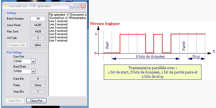The height and width of the screenshot is (108, 216).
Task: Focus the Batch Number input field
Action: click(x=37, y=19)
